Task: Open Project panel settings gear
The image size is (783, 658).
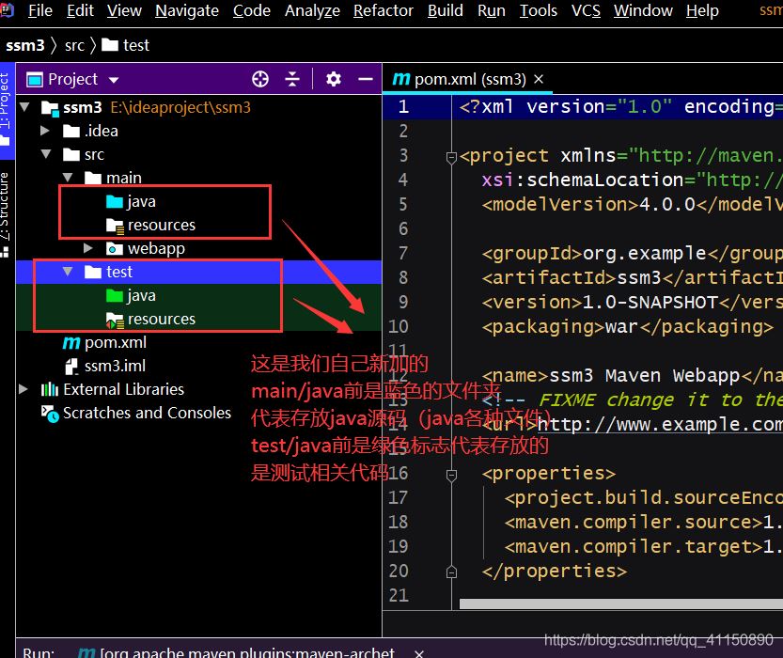Action: (x=334, y=79)
